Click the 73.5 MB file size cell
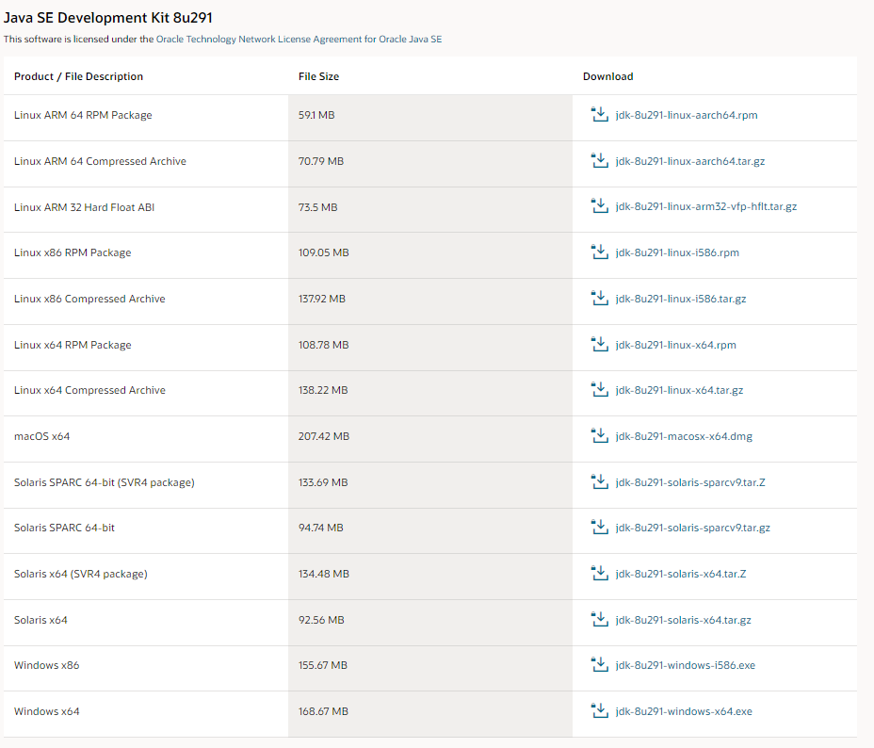The image size is (874, 748). [430, 209]
